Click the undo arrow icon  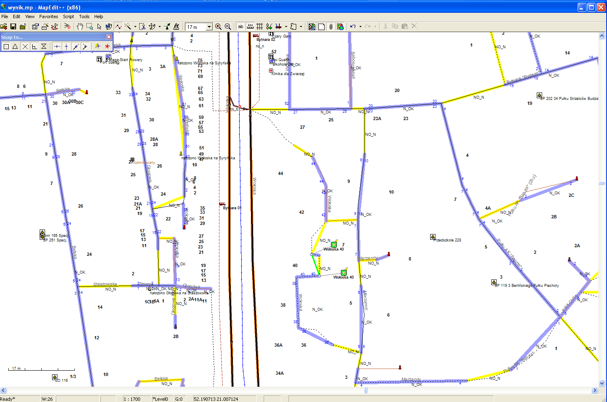coord(352,26)
